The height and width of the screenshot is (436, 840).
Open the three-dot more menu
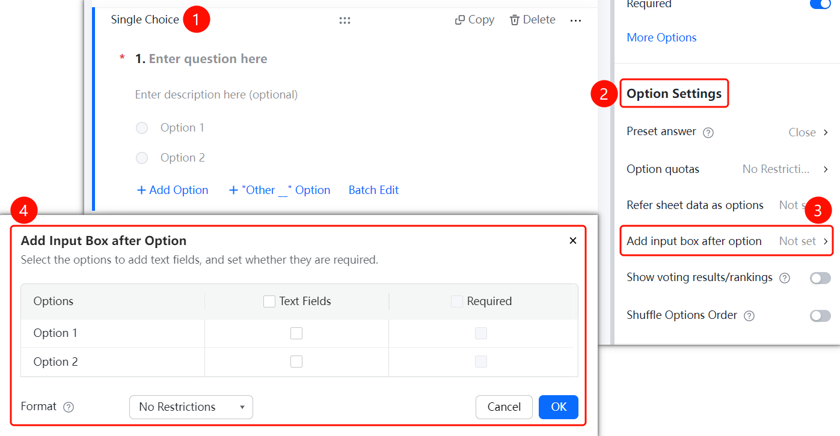575,20
